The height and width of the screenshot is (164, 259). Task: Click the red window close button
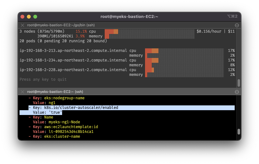coord(22,17)
